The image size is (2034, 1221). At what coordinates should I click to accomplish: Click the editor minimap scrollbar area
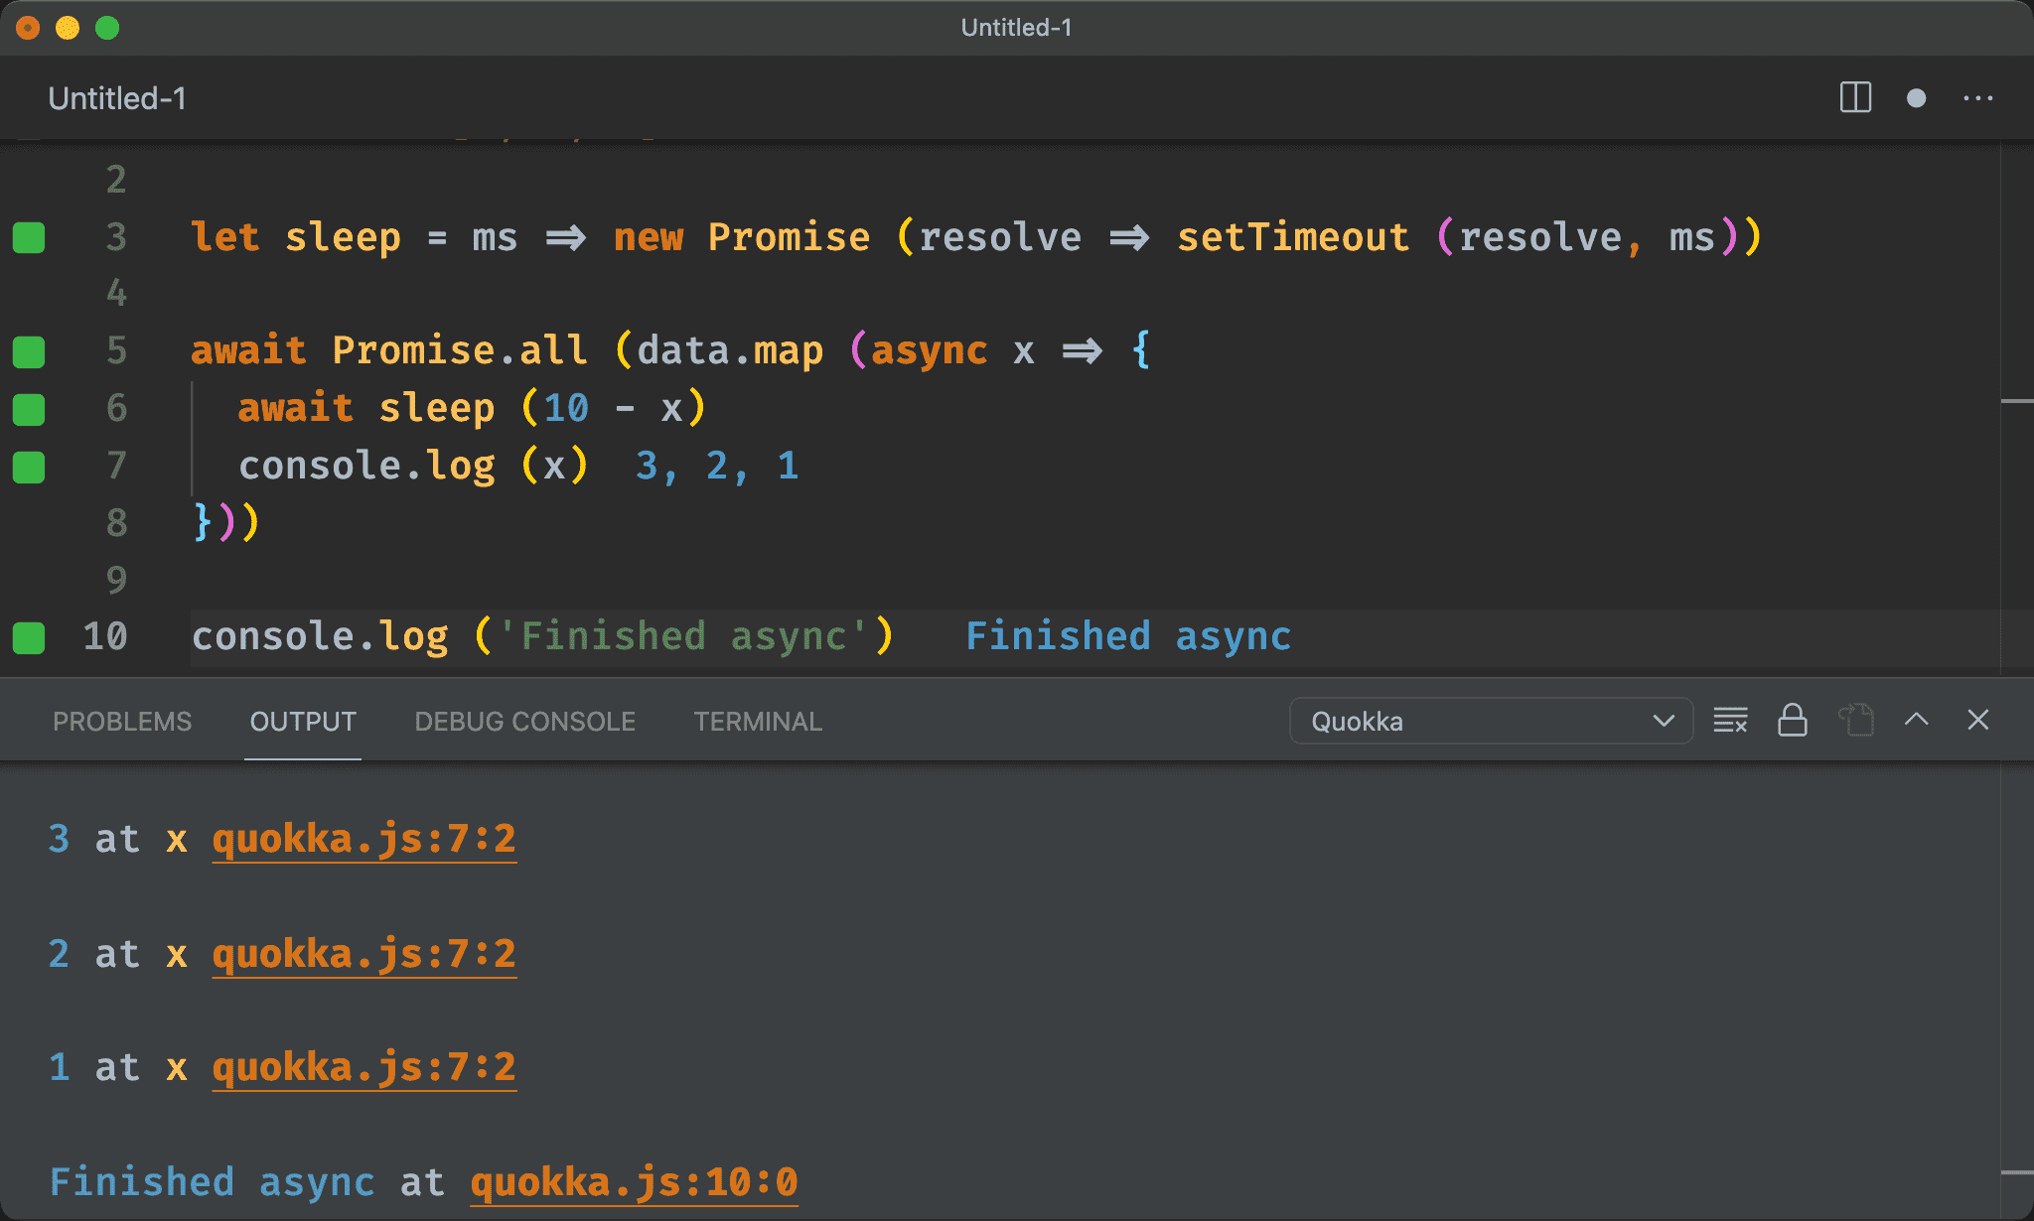[x=2016, y=401]
